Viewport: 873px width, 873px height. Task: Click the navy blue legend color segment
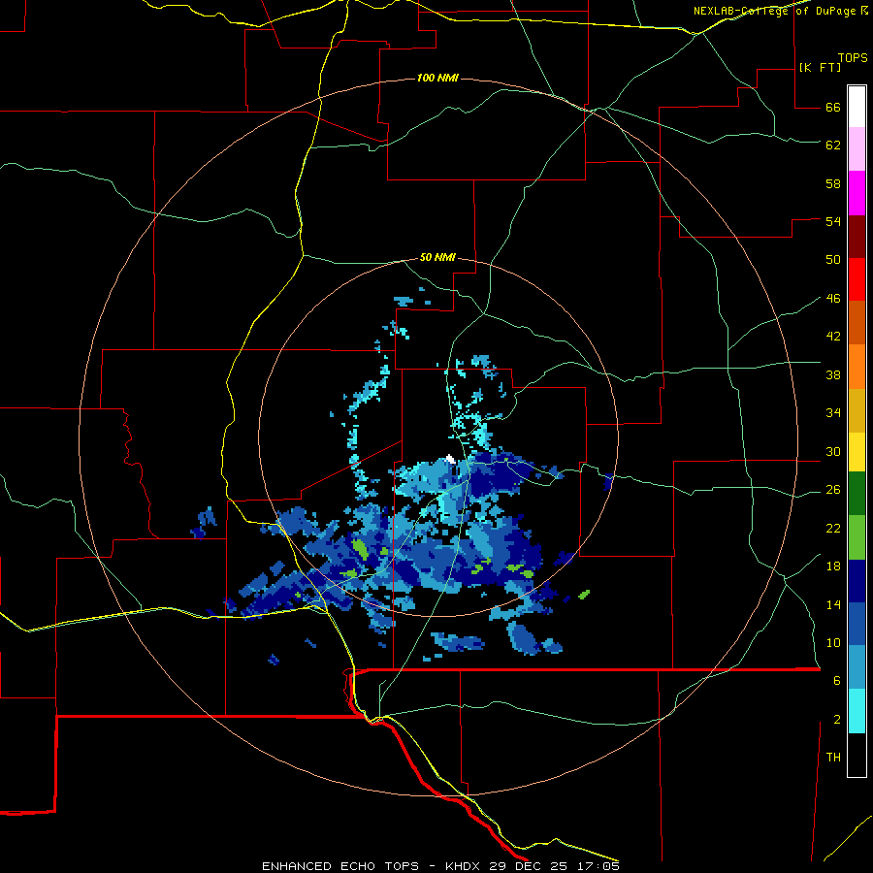[857, 581]
